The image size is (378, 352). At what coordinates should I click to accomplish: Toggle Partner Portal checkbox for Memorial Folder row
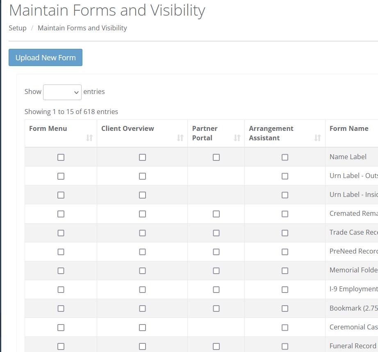click(x=216, y=271)
